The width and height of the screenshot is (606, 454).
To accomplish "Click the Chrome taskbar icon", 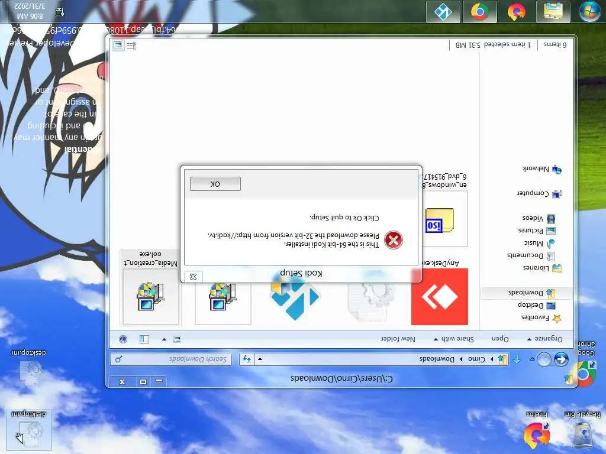I will pyautogui.click(x=479, y=12).
